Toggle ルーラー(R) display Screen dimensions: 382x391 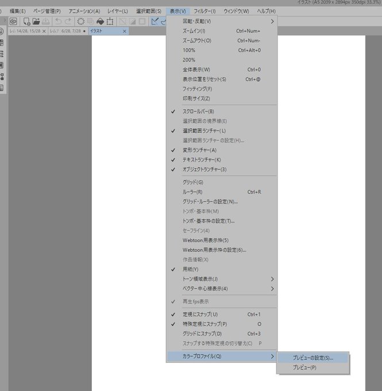(222, 192)
